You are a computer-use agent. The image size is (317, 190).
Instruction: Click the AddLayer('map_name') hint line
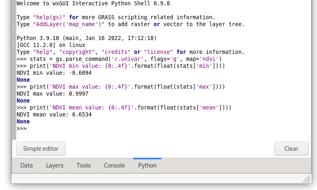131,24
